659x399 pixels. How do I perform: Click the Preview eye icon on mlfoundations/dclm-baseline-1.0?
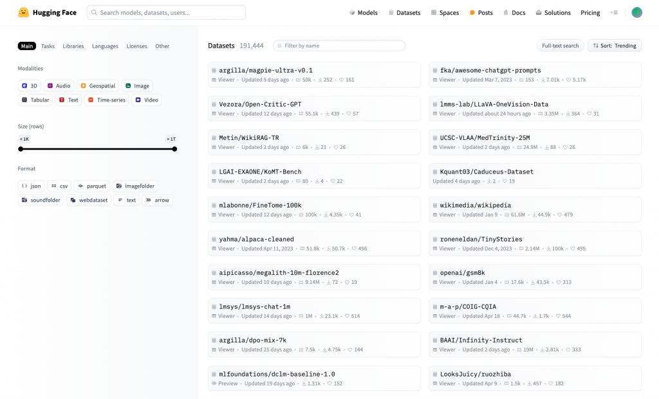(x=214, y=384)
